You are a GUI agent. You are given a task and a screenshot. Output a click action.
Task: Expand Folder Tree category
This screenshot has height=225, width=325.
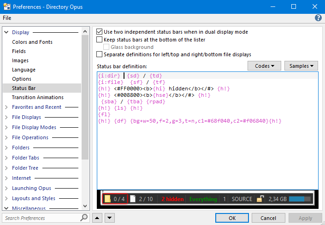click(6, 168)
